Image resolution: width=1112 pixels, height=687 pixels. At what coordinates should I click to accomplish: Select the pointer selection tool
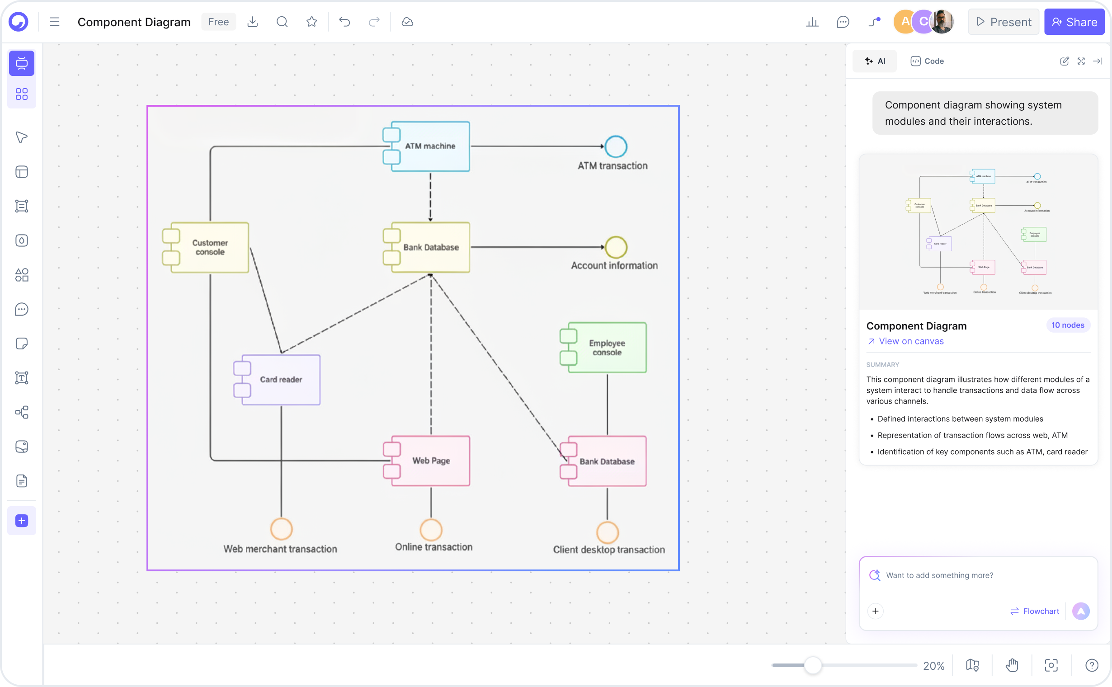tap(21, 137)
